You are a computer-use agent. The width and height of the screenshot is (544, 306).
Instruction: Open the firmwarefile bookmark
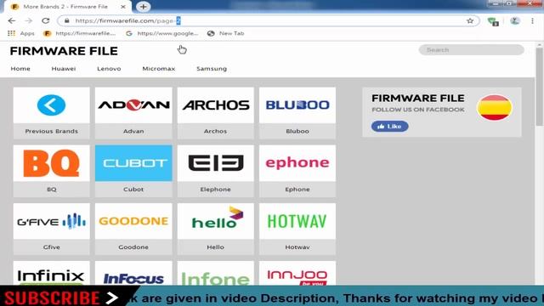[79, 33]
